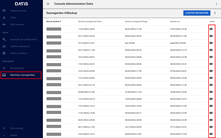Collapse sidebar with Replier
The image size is (221, 138).
[14, 135]
